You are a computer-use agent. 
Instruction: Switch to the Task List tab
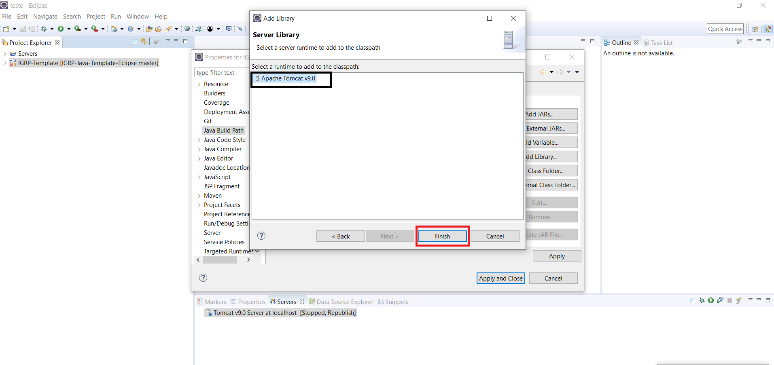tap(658, 42)
